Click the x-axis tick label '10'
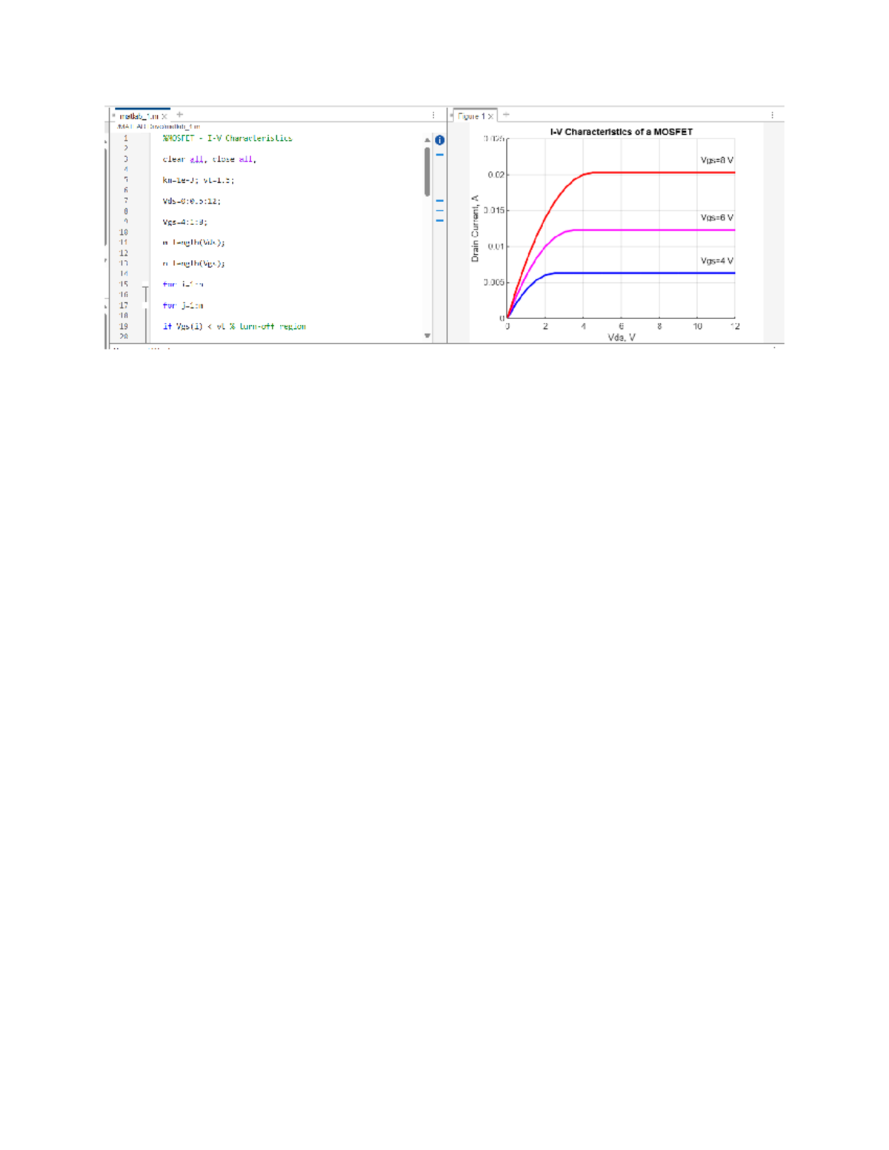The height and width of the screenshot is (1150, 889). coord(697,327)
